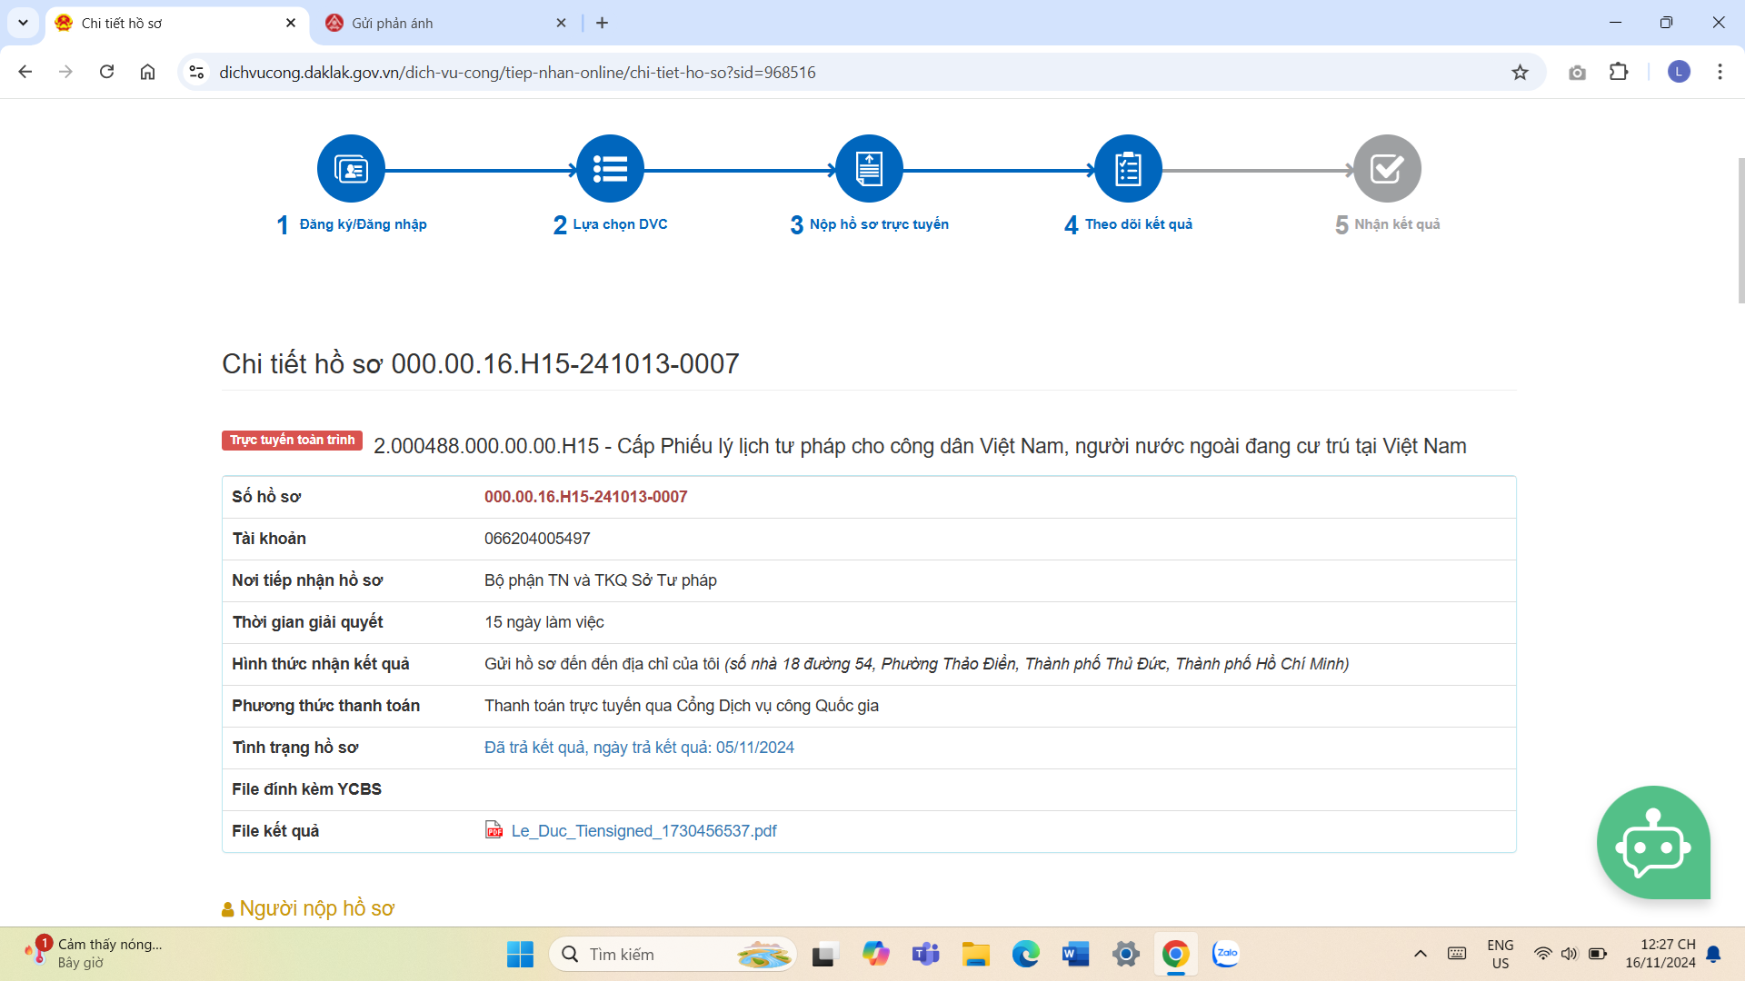
Task: Show hidden system tray icons chevron
Action: pyautogui.click(x=1420, y=954)
